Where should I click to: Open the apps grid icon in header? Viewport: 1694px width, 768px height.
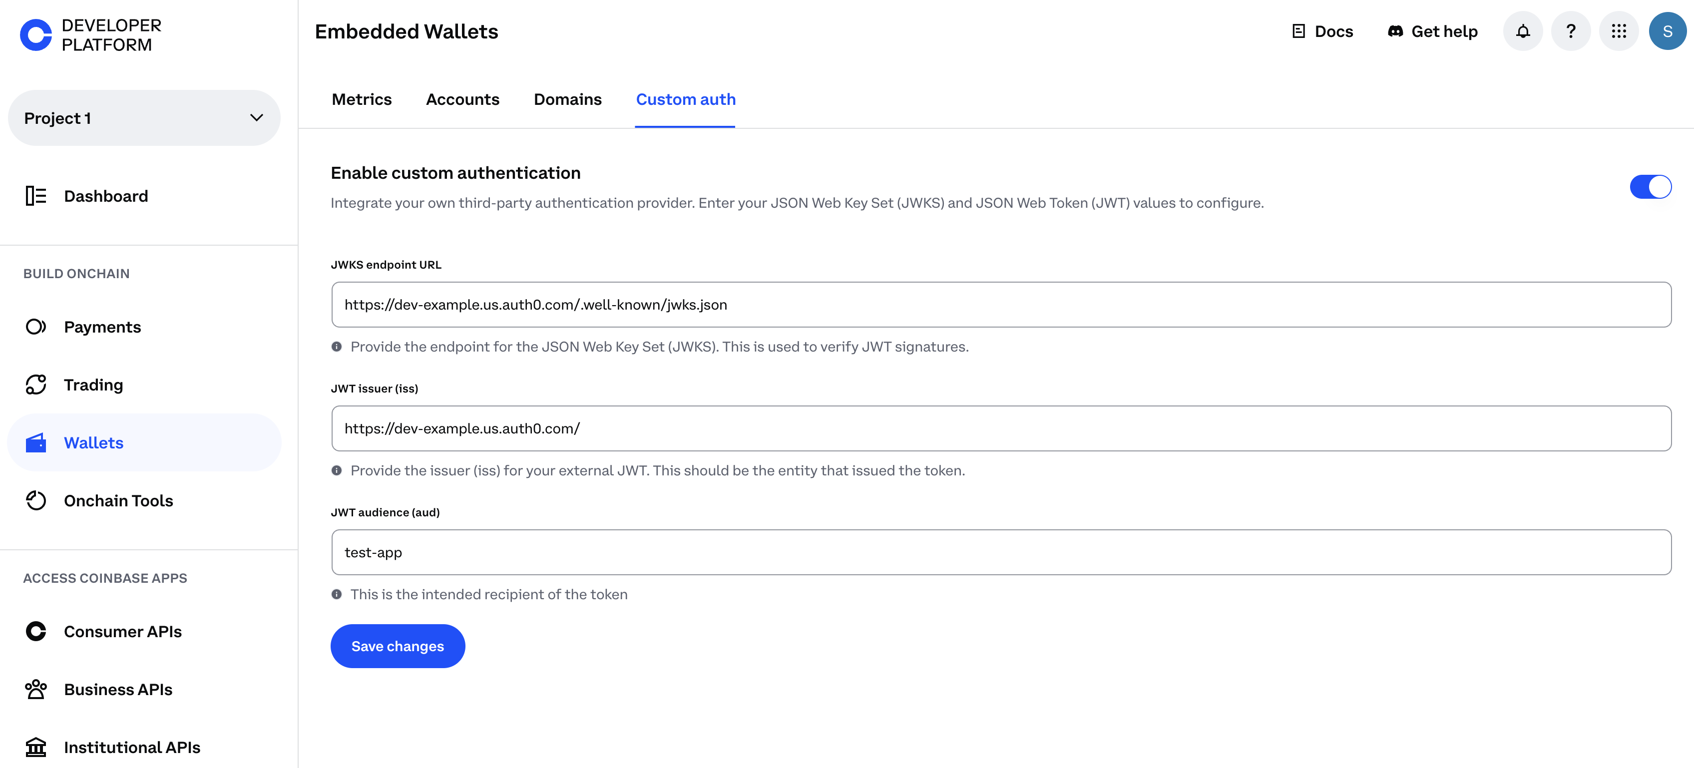[1619, 30]
